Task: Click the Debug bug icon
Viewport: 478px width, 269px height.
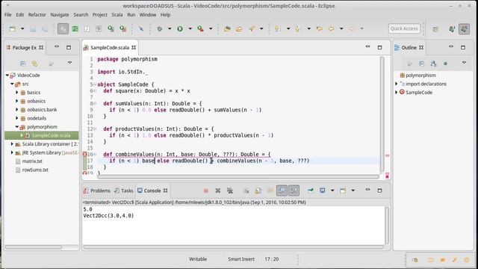Action: pos(159,28)
